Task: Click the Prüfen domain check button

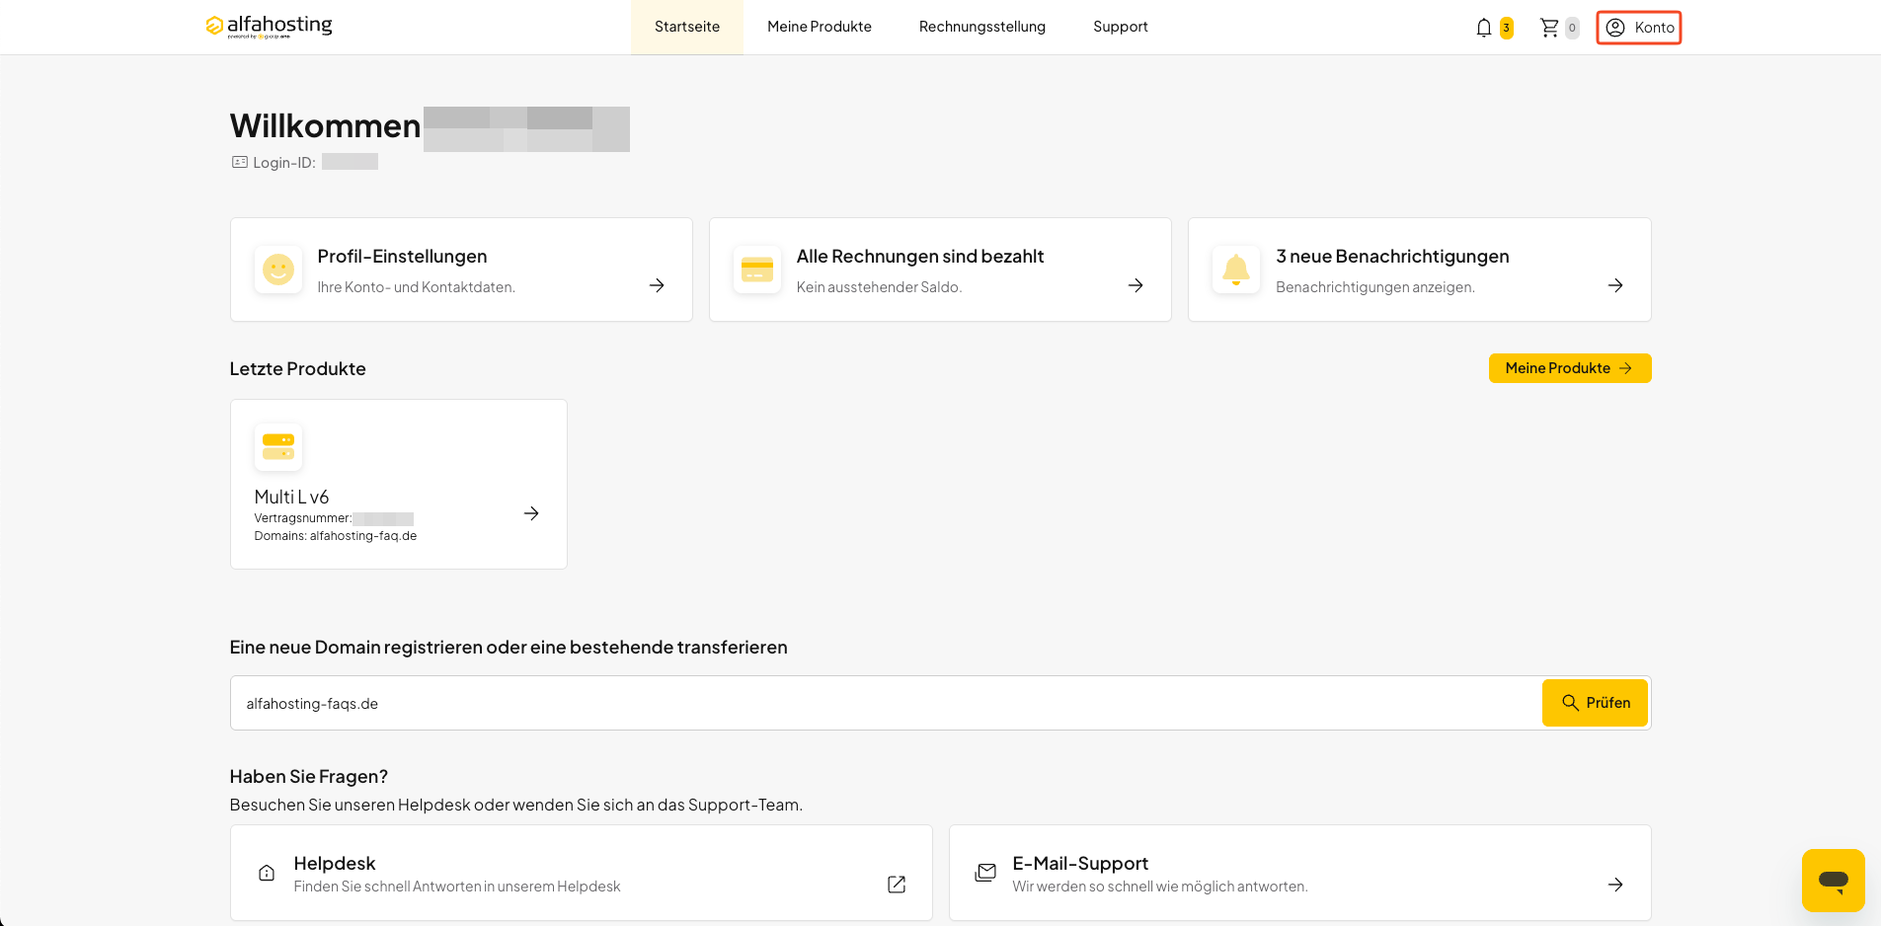Action: click(1595, 703)
